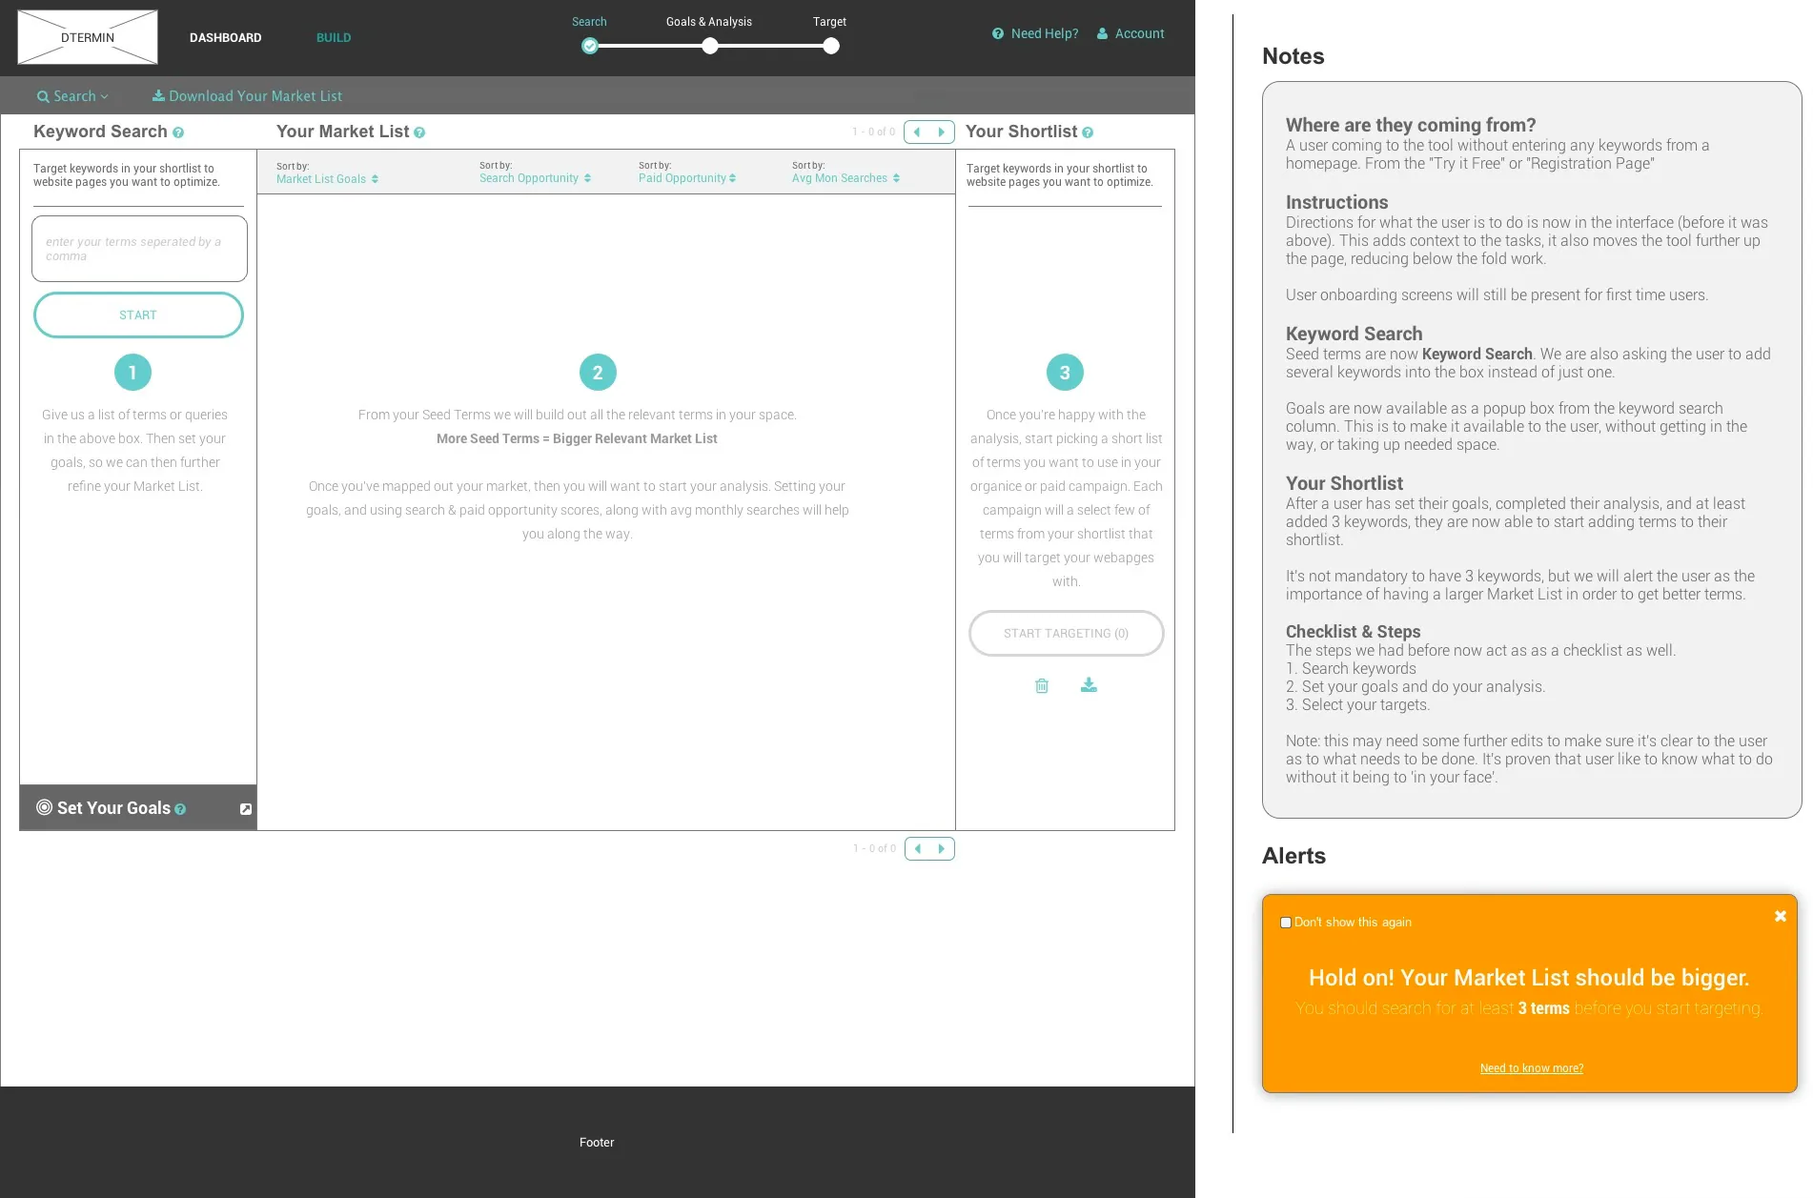
Task: Open the DASHBOARD nav item
Action: click(225, 38)
